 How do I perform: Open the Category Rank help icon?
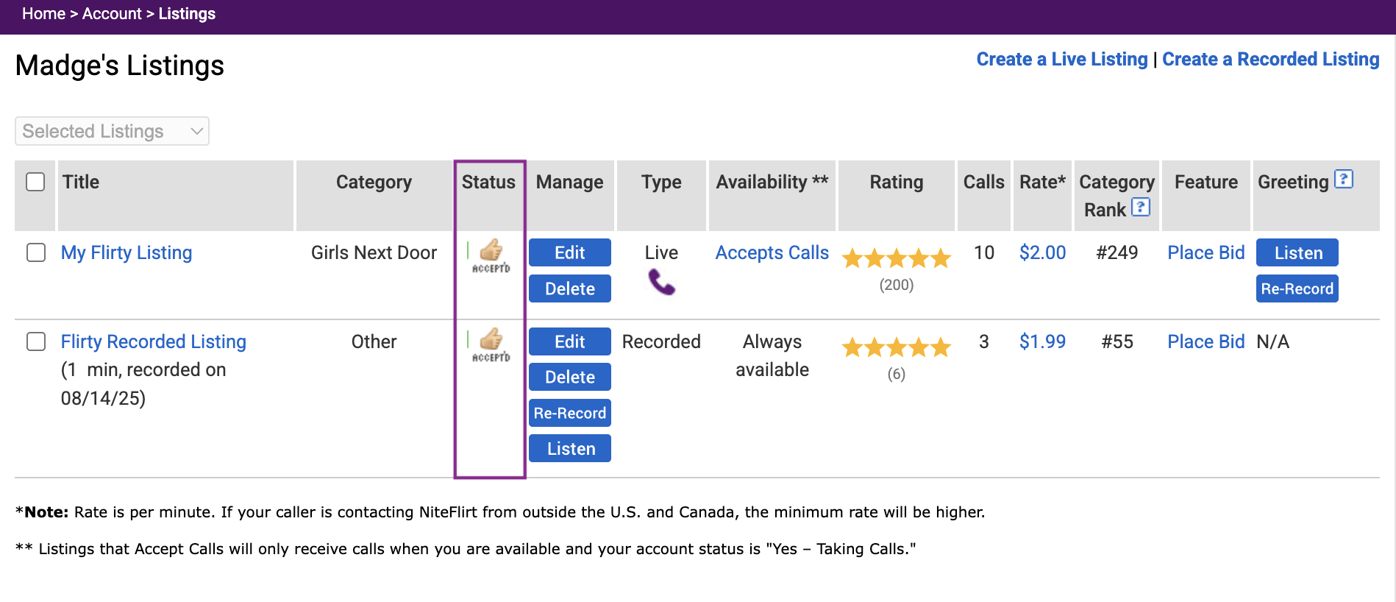1140,207
